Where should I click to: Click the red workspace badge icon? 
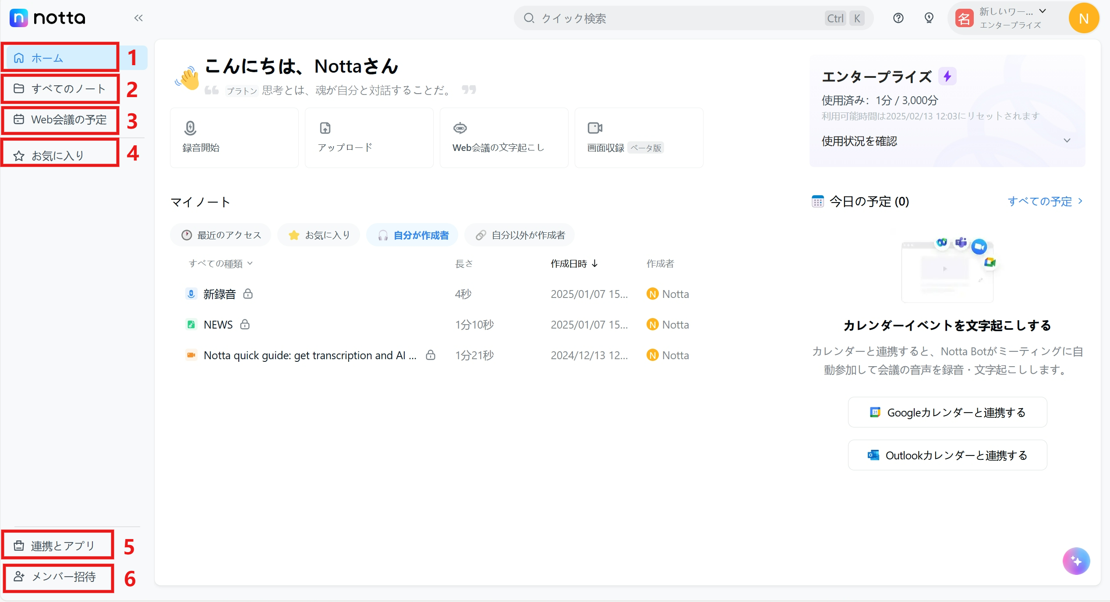964,18
